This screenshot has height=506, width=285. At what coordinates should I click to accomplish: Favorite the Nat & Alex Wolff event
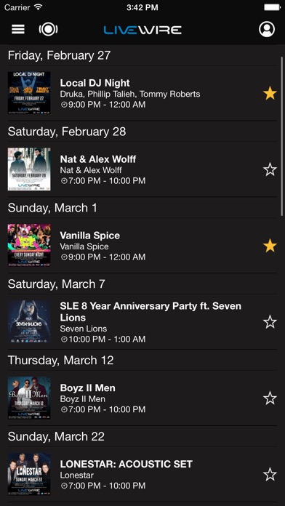click(x=270, y=169)
